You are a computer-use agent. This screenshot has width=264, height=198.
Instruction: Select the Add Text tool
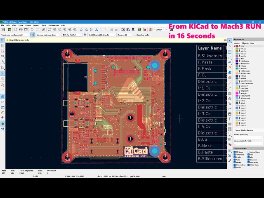(x=230, y=119)
